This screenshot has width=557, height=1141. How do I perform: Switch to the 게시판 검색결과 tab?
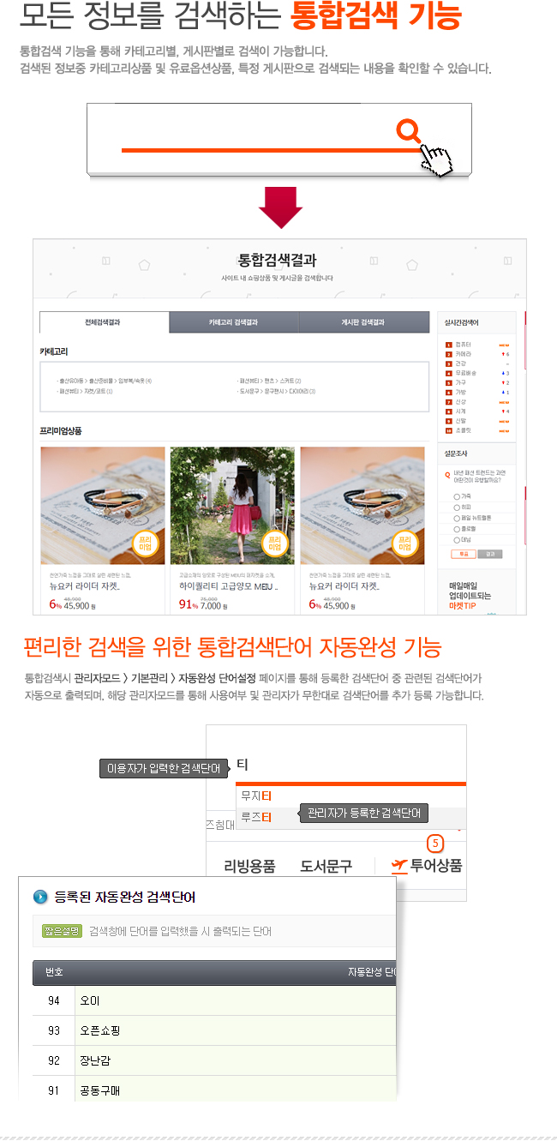[x=363, y=322]
